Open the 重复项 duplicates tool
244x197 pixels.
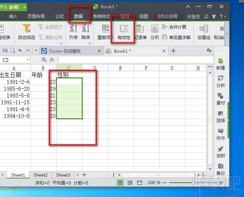click(x=105, y=32)
